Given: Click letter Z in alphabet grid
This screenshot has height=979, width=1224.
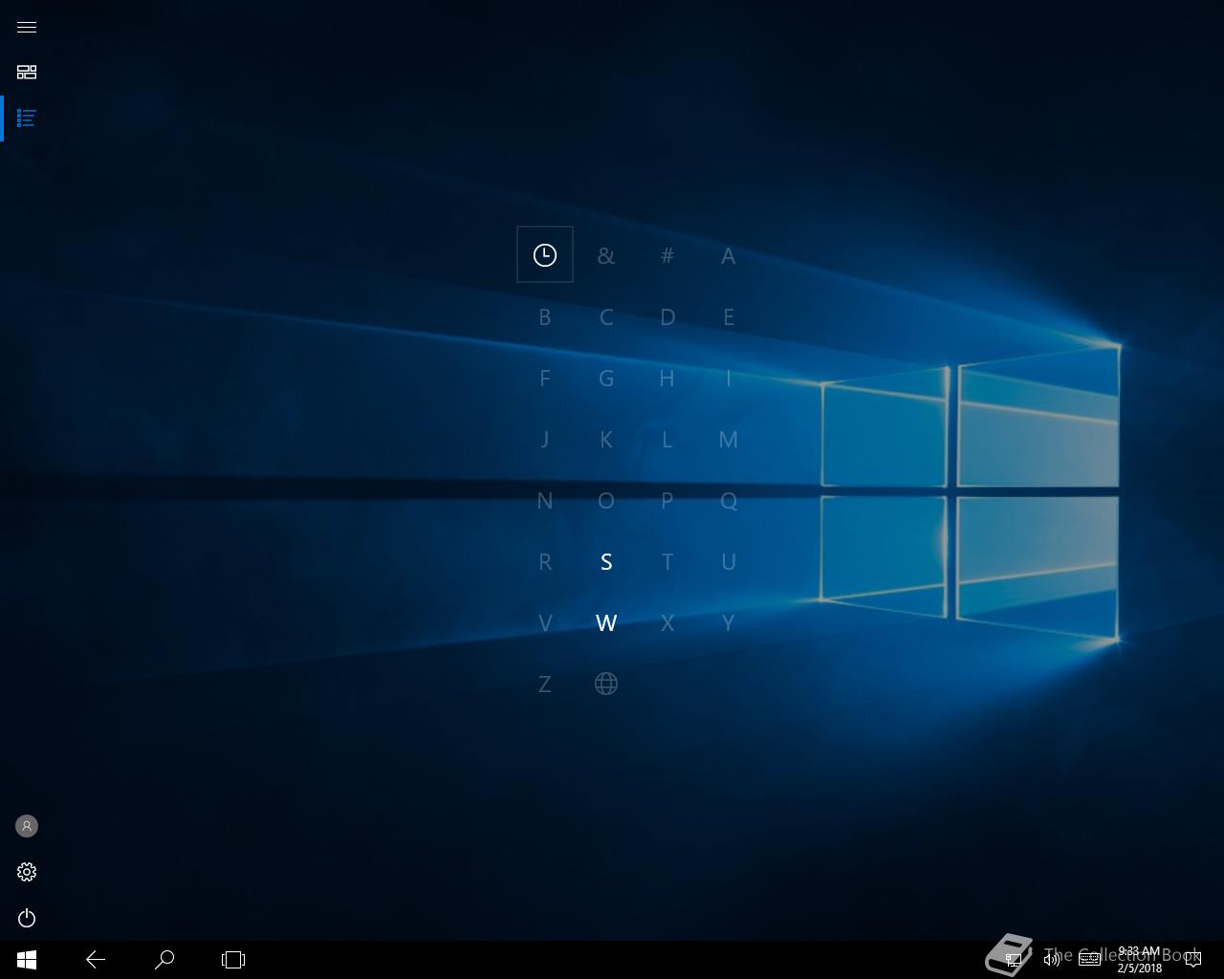Looking at the screenshot, I should tap(545, 685).
